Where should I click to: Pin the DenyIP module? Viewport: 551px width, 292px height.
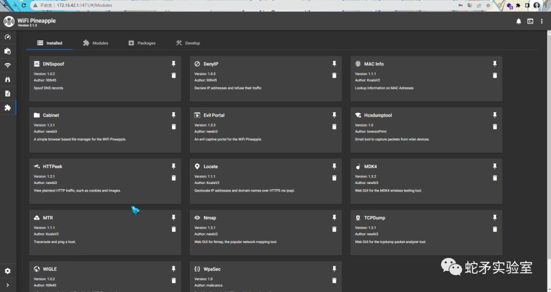point(334,64)
